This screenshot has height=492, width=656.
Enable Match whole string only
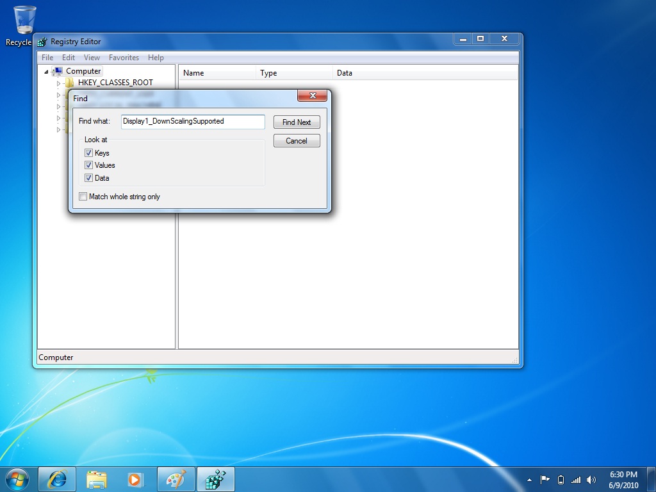pyautogui.click(x=83, y=197)
